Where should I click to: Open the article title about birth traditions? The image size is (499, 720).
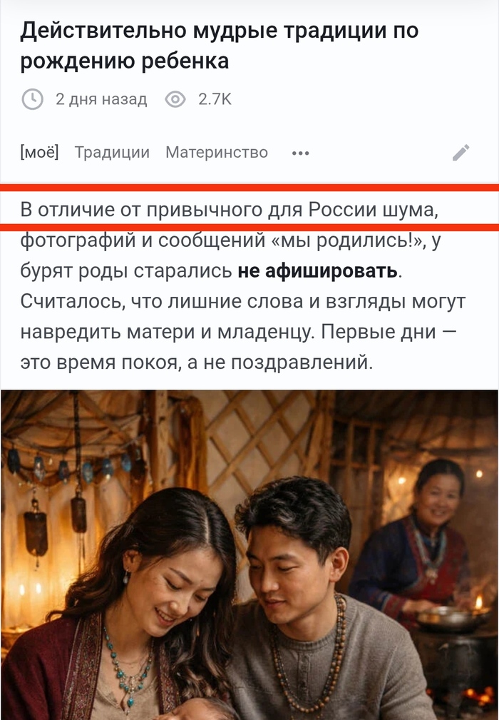click(220, 46)
